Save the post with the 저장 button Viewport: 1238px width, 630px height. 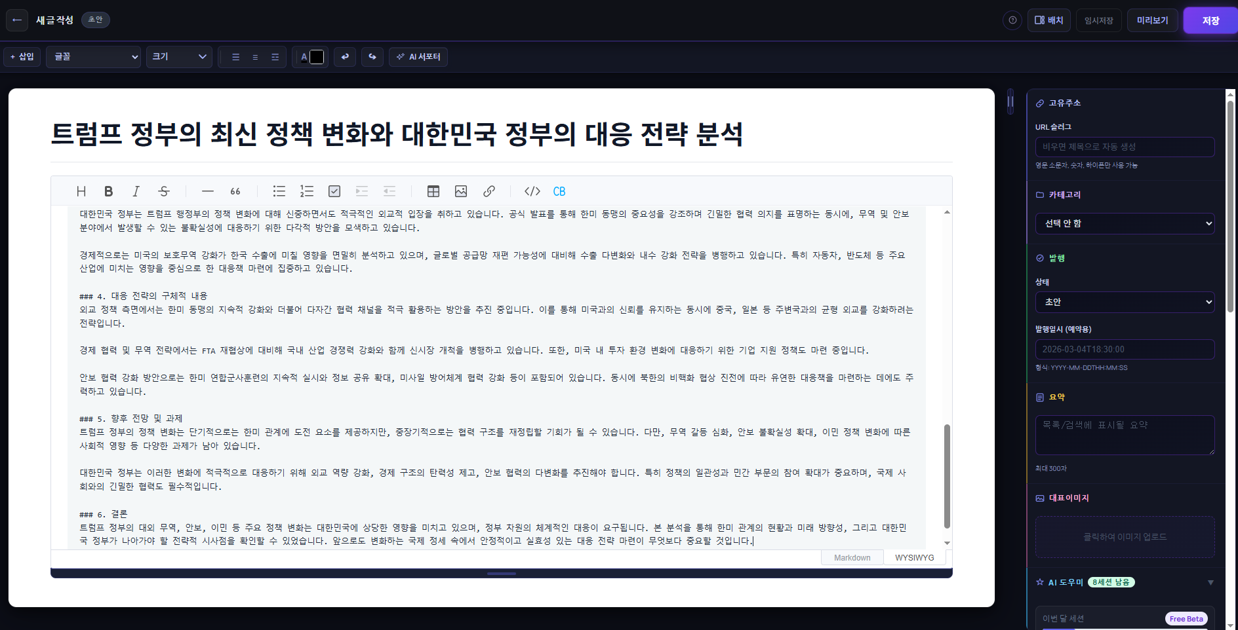point(1209,20)
